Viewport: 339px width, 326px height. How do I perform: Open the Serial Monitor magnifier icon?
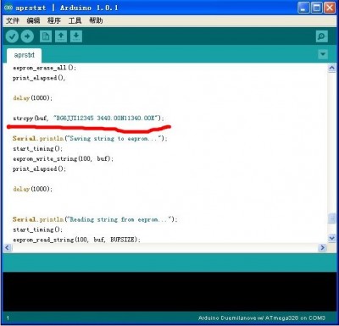click(x=321, y=36)
